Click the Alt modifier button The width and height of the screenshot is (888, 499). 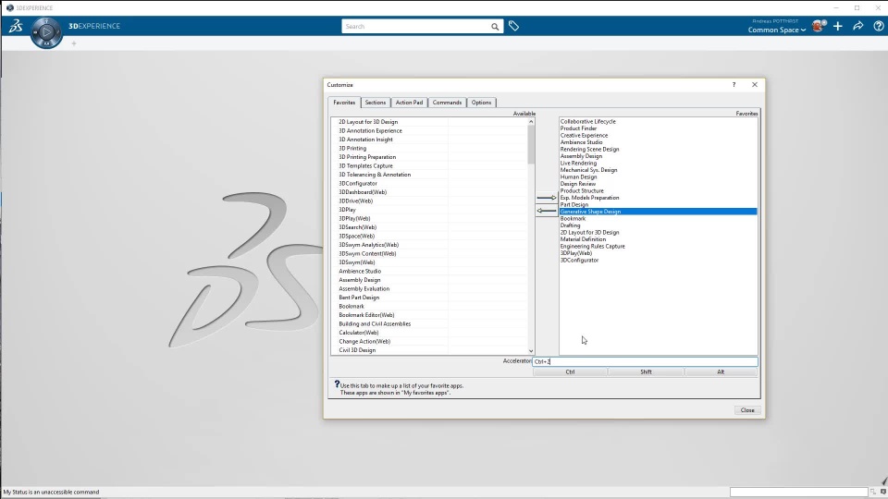point(721,371)
